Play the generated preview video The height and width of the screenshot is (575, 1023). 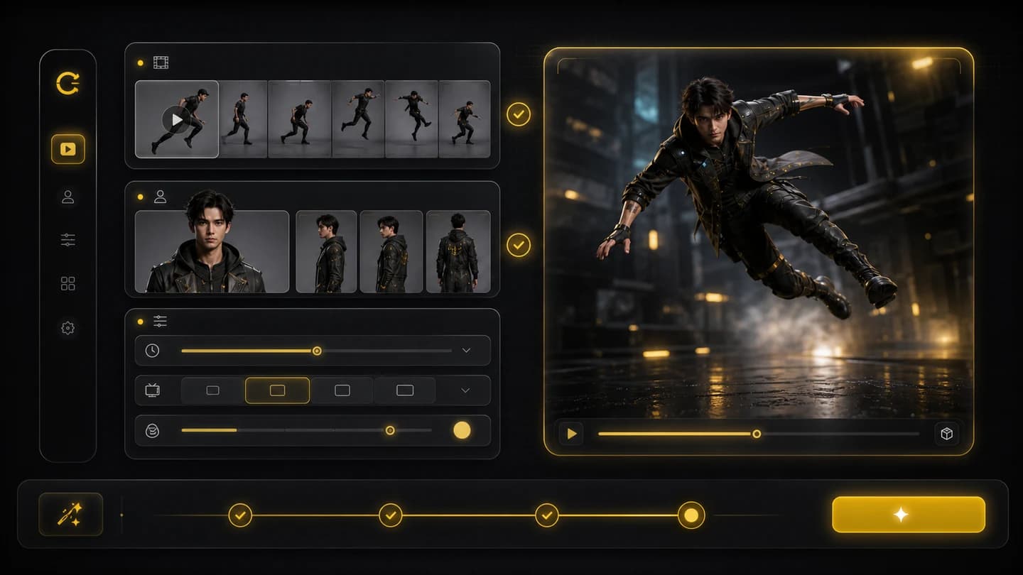[x=571, y=434]
